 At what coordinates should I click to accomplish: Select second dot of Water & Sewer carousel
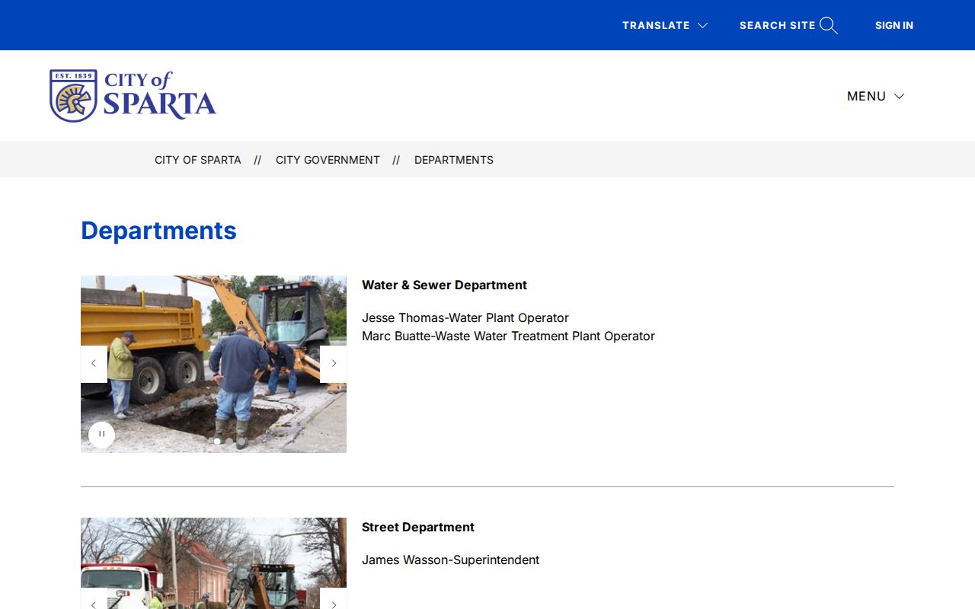click(229, 441)
